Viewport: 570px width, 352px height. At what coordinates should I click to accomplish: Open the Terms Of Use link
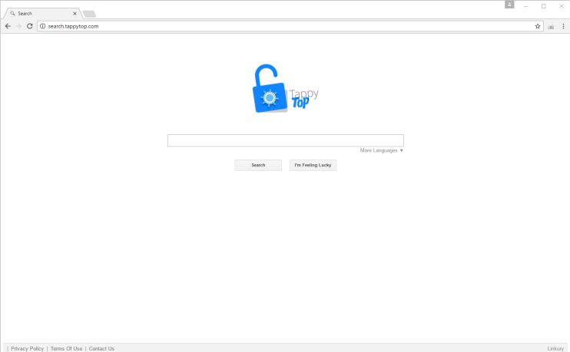67,348
